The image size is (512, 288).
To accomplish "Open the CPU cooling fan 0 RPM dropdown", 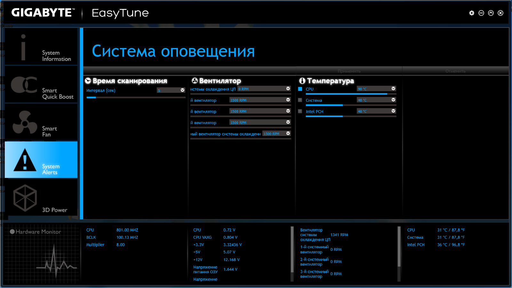I will 264,89.
